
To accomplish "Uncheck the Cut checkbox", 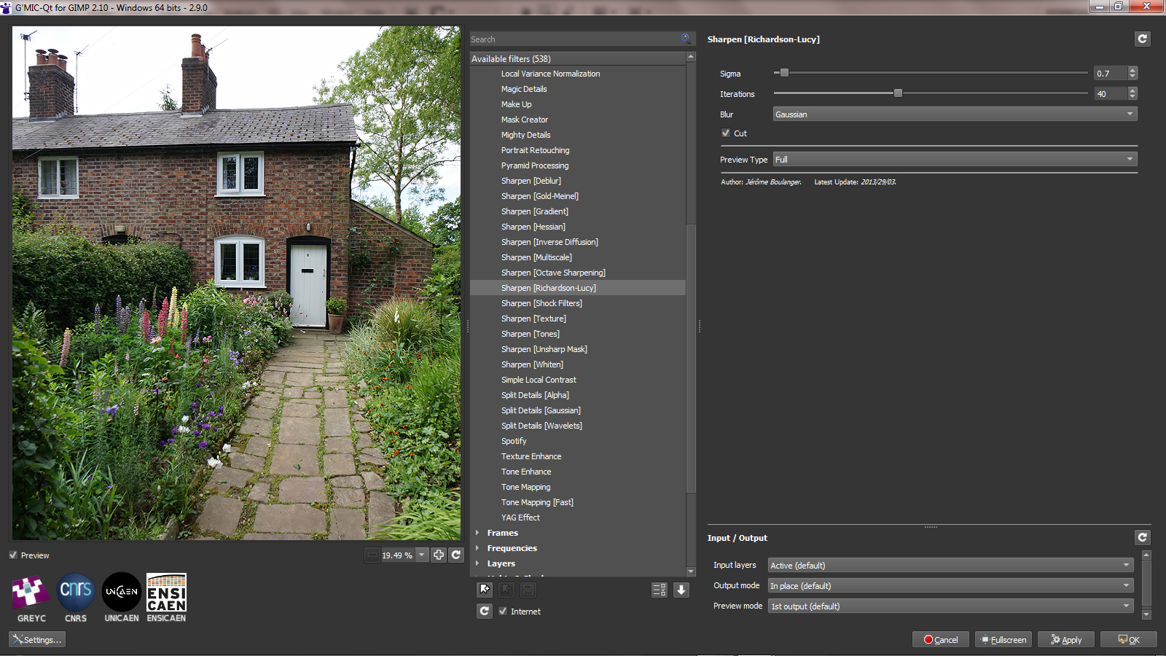I will tap(726, 133).
